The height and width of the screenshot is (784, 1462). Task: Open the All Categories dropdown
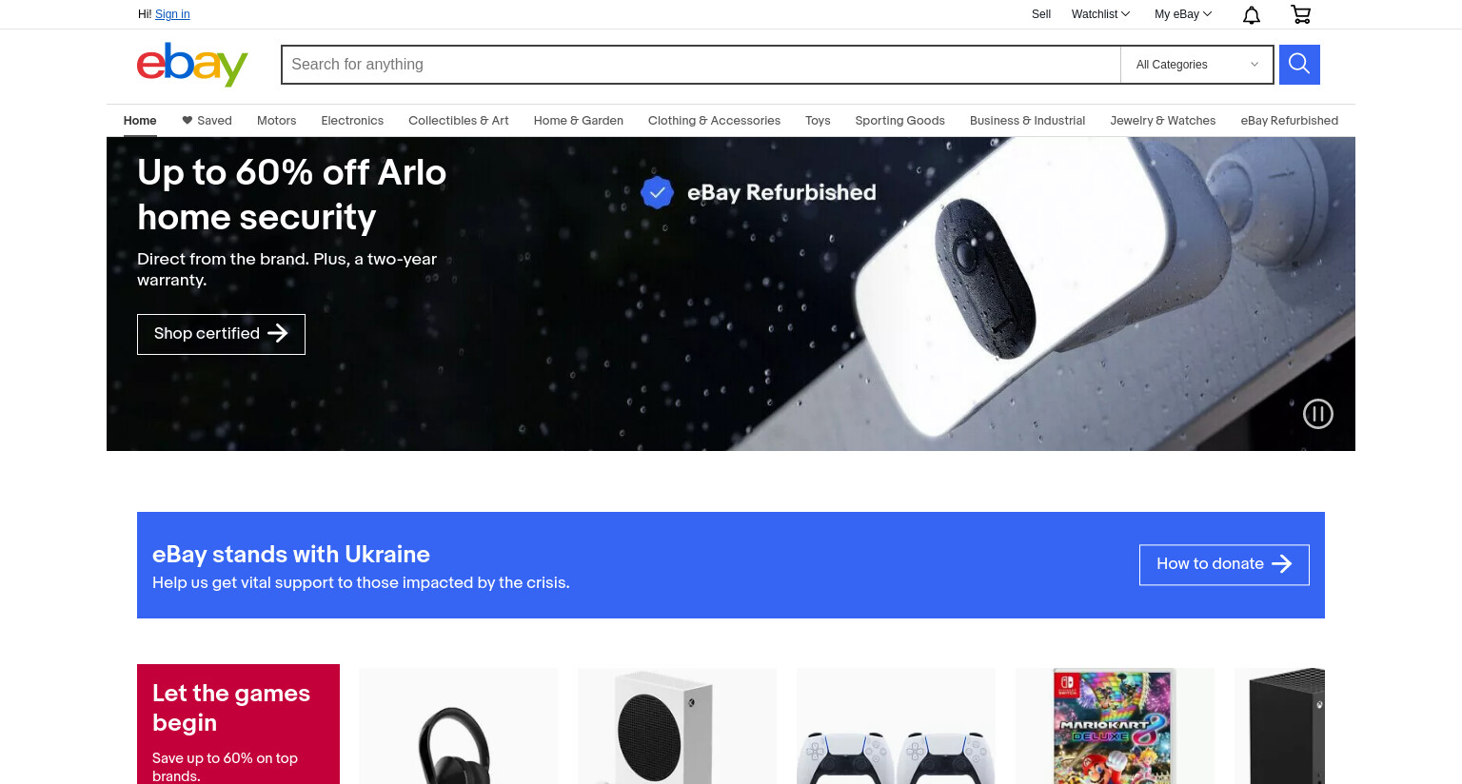pos(1196,65)
